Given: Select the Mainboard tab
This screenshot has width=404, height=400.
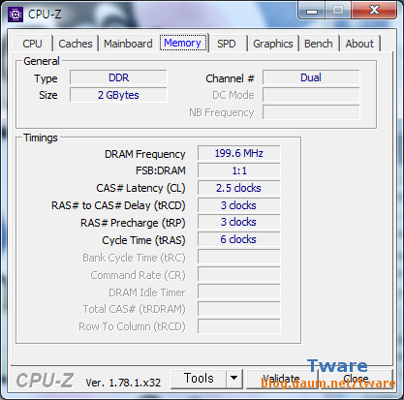Looking at the screenshot, I should coord(128,44).
